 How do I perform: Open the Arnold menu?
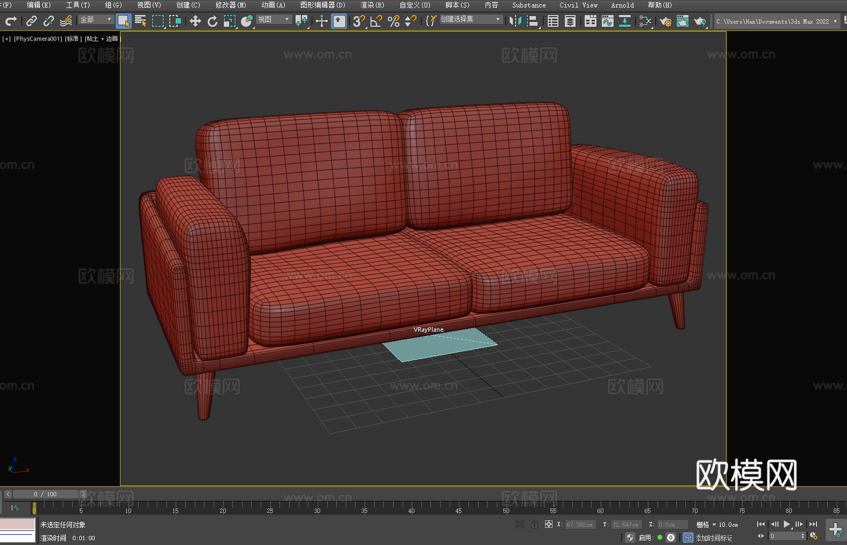(x=622, y=5)
